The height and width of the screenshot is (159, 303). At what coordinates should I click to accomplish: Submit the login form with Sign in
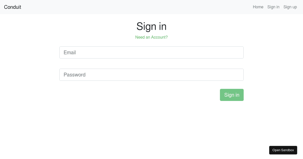tap(232, 95)
